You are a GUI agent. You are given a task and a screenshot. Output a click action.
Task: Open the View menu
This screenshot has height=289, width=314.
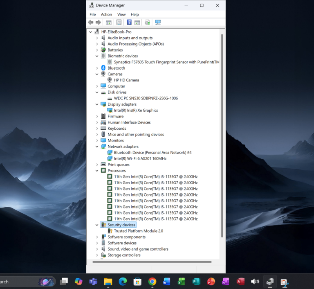pos(121,15)
